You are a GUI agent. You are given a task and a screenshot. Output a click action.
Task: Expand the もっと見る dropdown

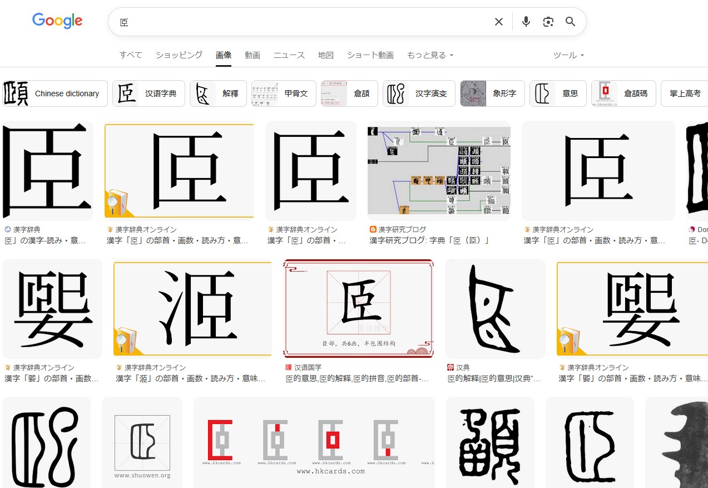[430, 55]
